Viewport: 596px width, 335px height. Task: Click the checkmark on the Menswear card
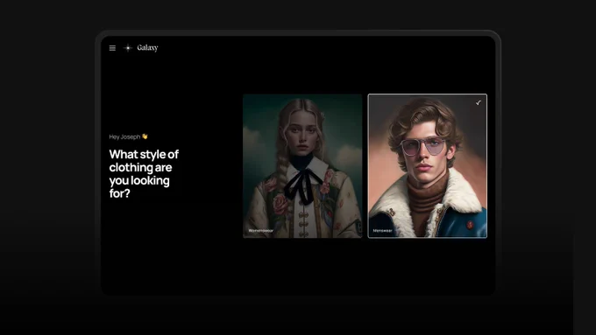[479, 102]
